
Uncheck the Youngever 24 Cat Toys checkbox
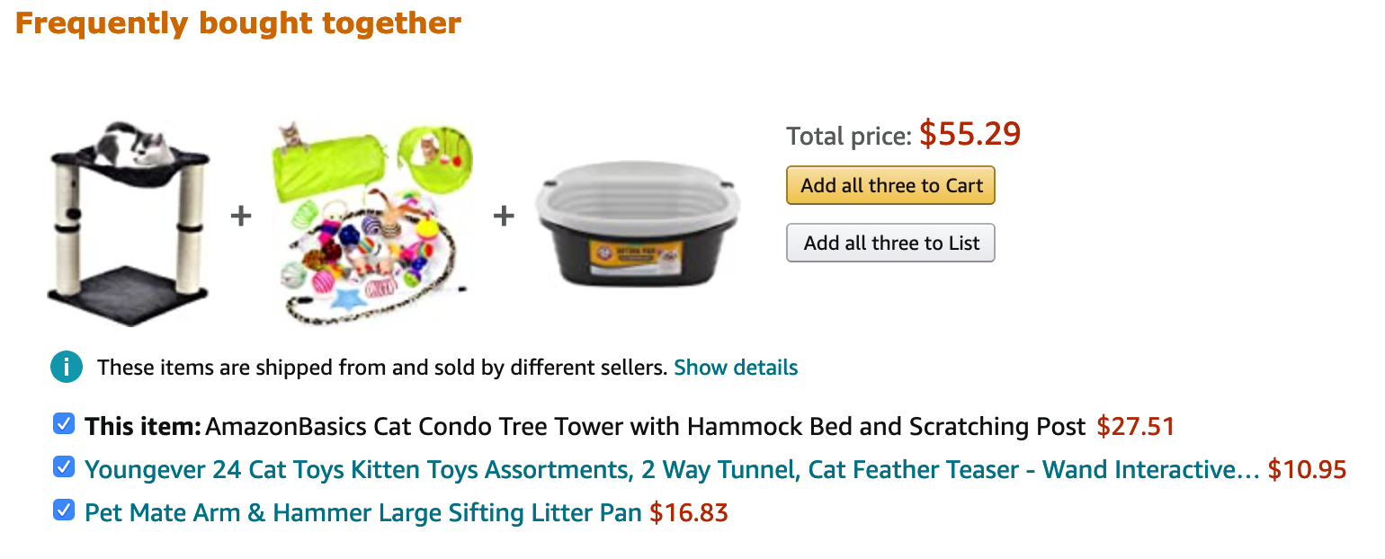(64, 467)
